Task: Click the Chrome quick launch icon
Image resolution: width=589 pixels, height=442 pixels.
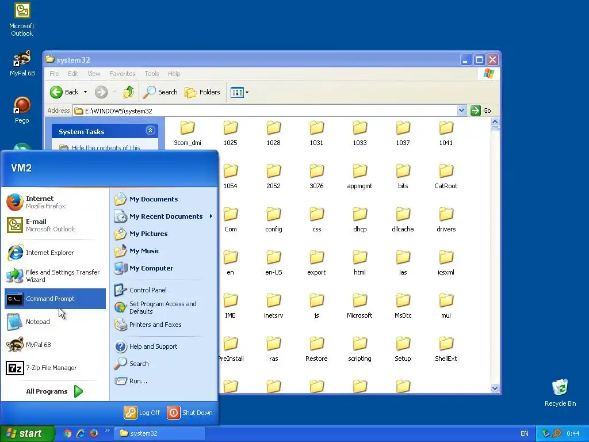Action: coord(68,433)
